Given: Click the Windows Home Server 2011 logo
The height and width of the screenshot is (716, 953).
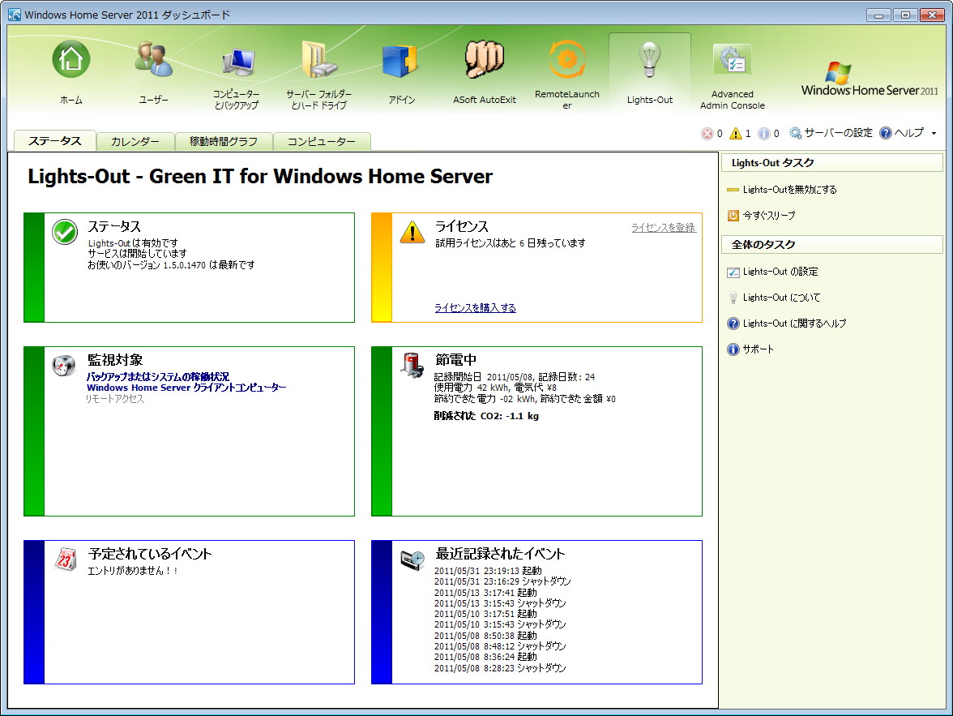Looking at the screenshot, I should (x=869, y=79).
